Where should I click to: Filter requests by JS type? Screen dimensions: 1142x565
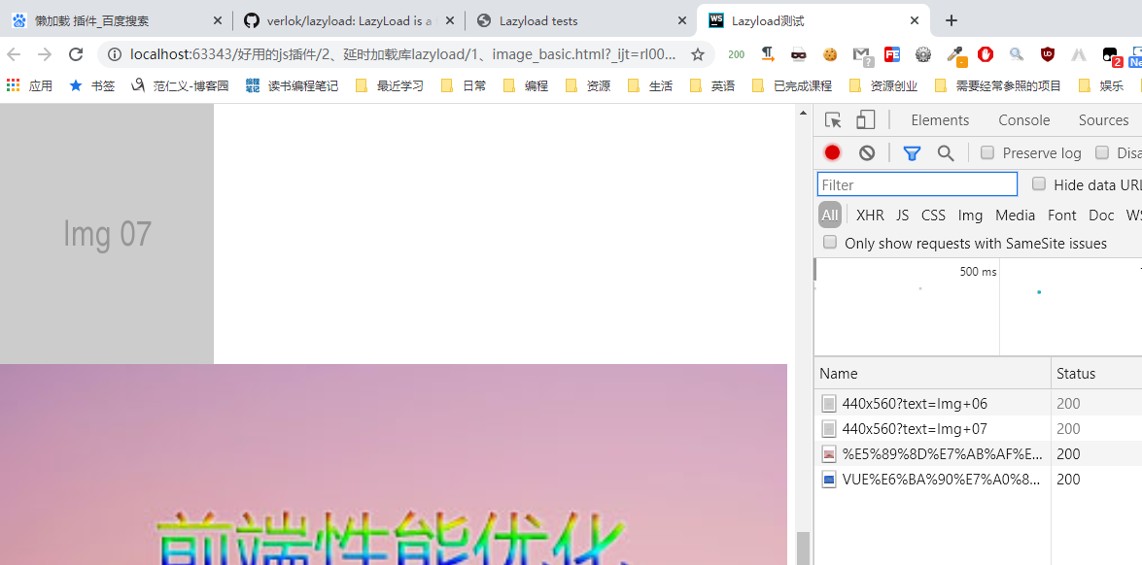tap(902, 215)
